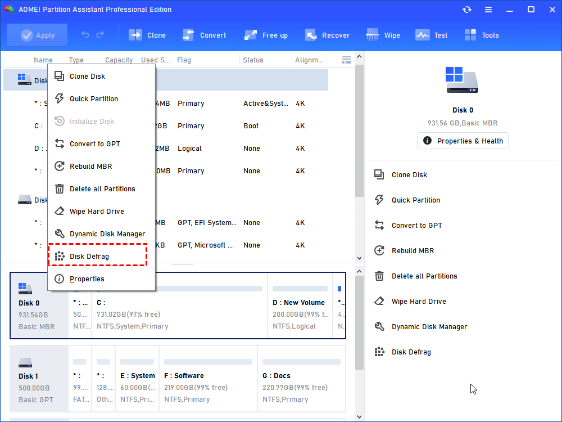562x422 pixels.
Task: Toggle the list view columns icon
Action: point(347,60)
